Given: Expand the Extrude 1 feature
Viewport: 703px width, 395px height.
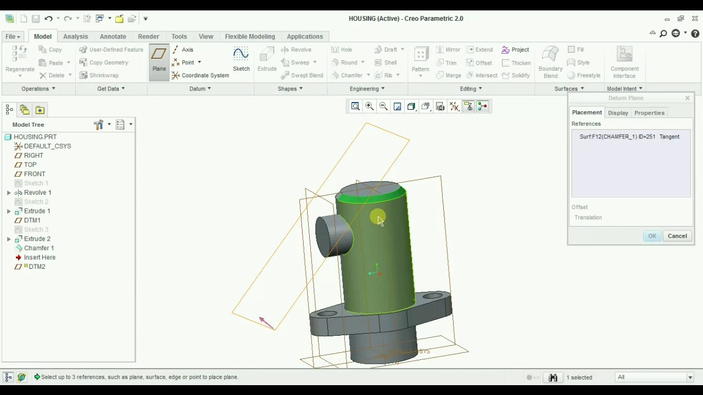Looking at the screenshot, I should tap(9, 211).
